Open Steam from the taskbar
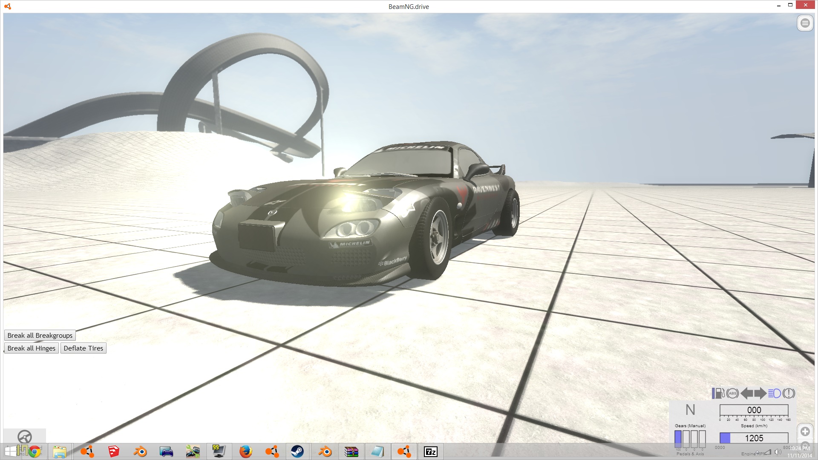This screenshot has width=818, height=460. pyautogui.click(x=297, y=451)
